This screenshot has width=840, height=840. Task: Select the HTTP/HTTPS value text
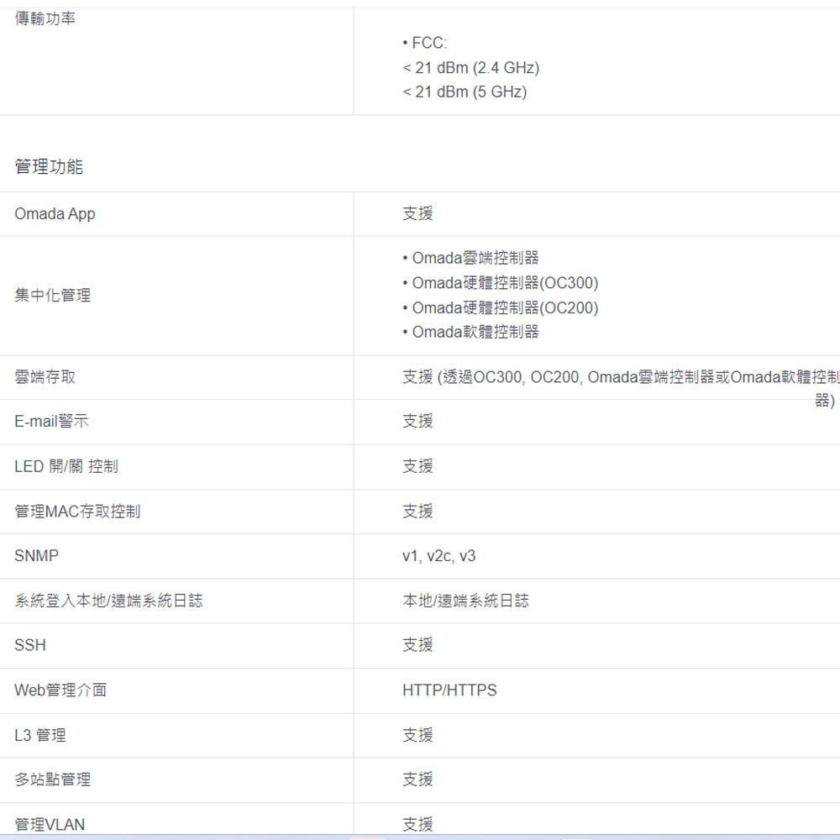(449, 690)
